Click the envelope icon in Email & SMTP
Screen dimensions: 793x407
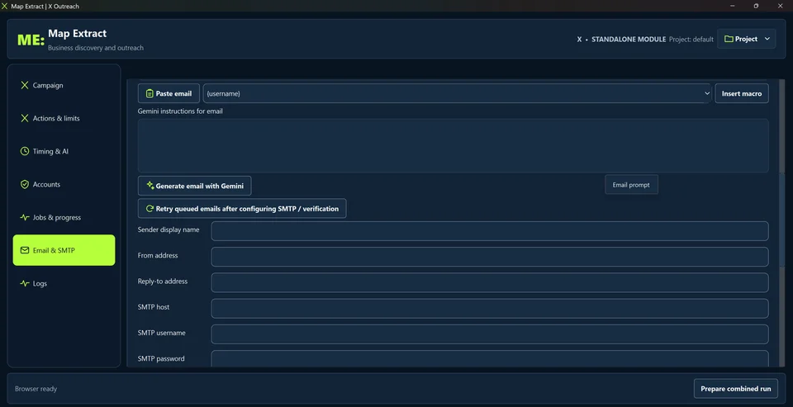24,250
